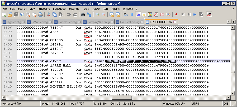Toggle Word Wrap in the toolbar
Screen dimensions: 237x107
126,14
